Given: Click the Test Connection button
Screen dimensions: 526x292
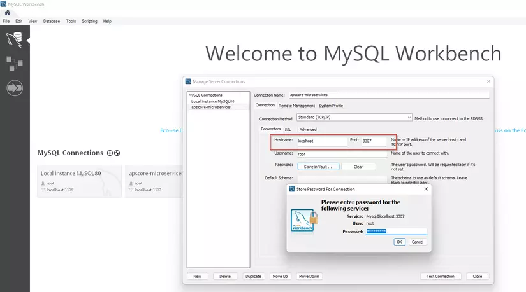Looking at the screenshot, I should click(441, 276).
